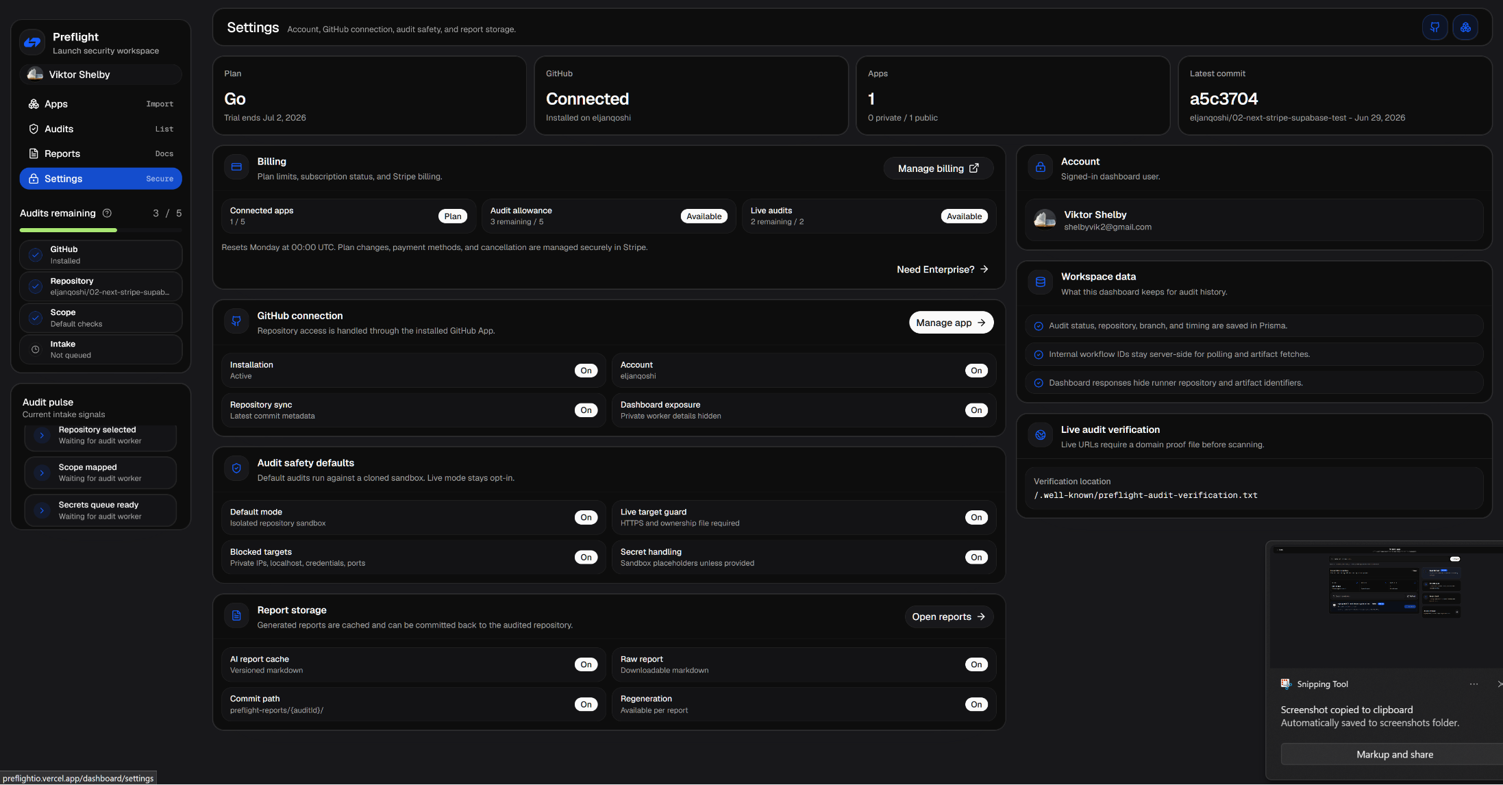Toggle the Regeneration switch
The image size is (1503, 785).
tap(976, 704)
